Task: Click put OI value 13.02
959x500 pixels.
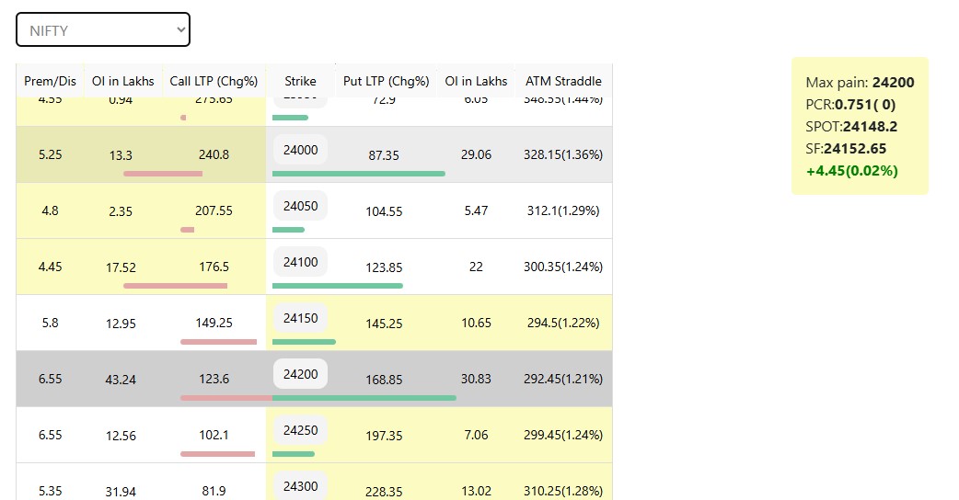Action: pyautogui.click(x=476, y=491)
